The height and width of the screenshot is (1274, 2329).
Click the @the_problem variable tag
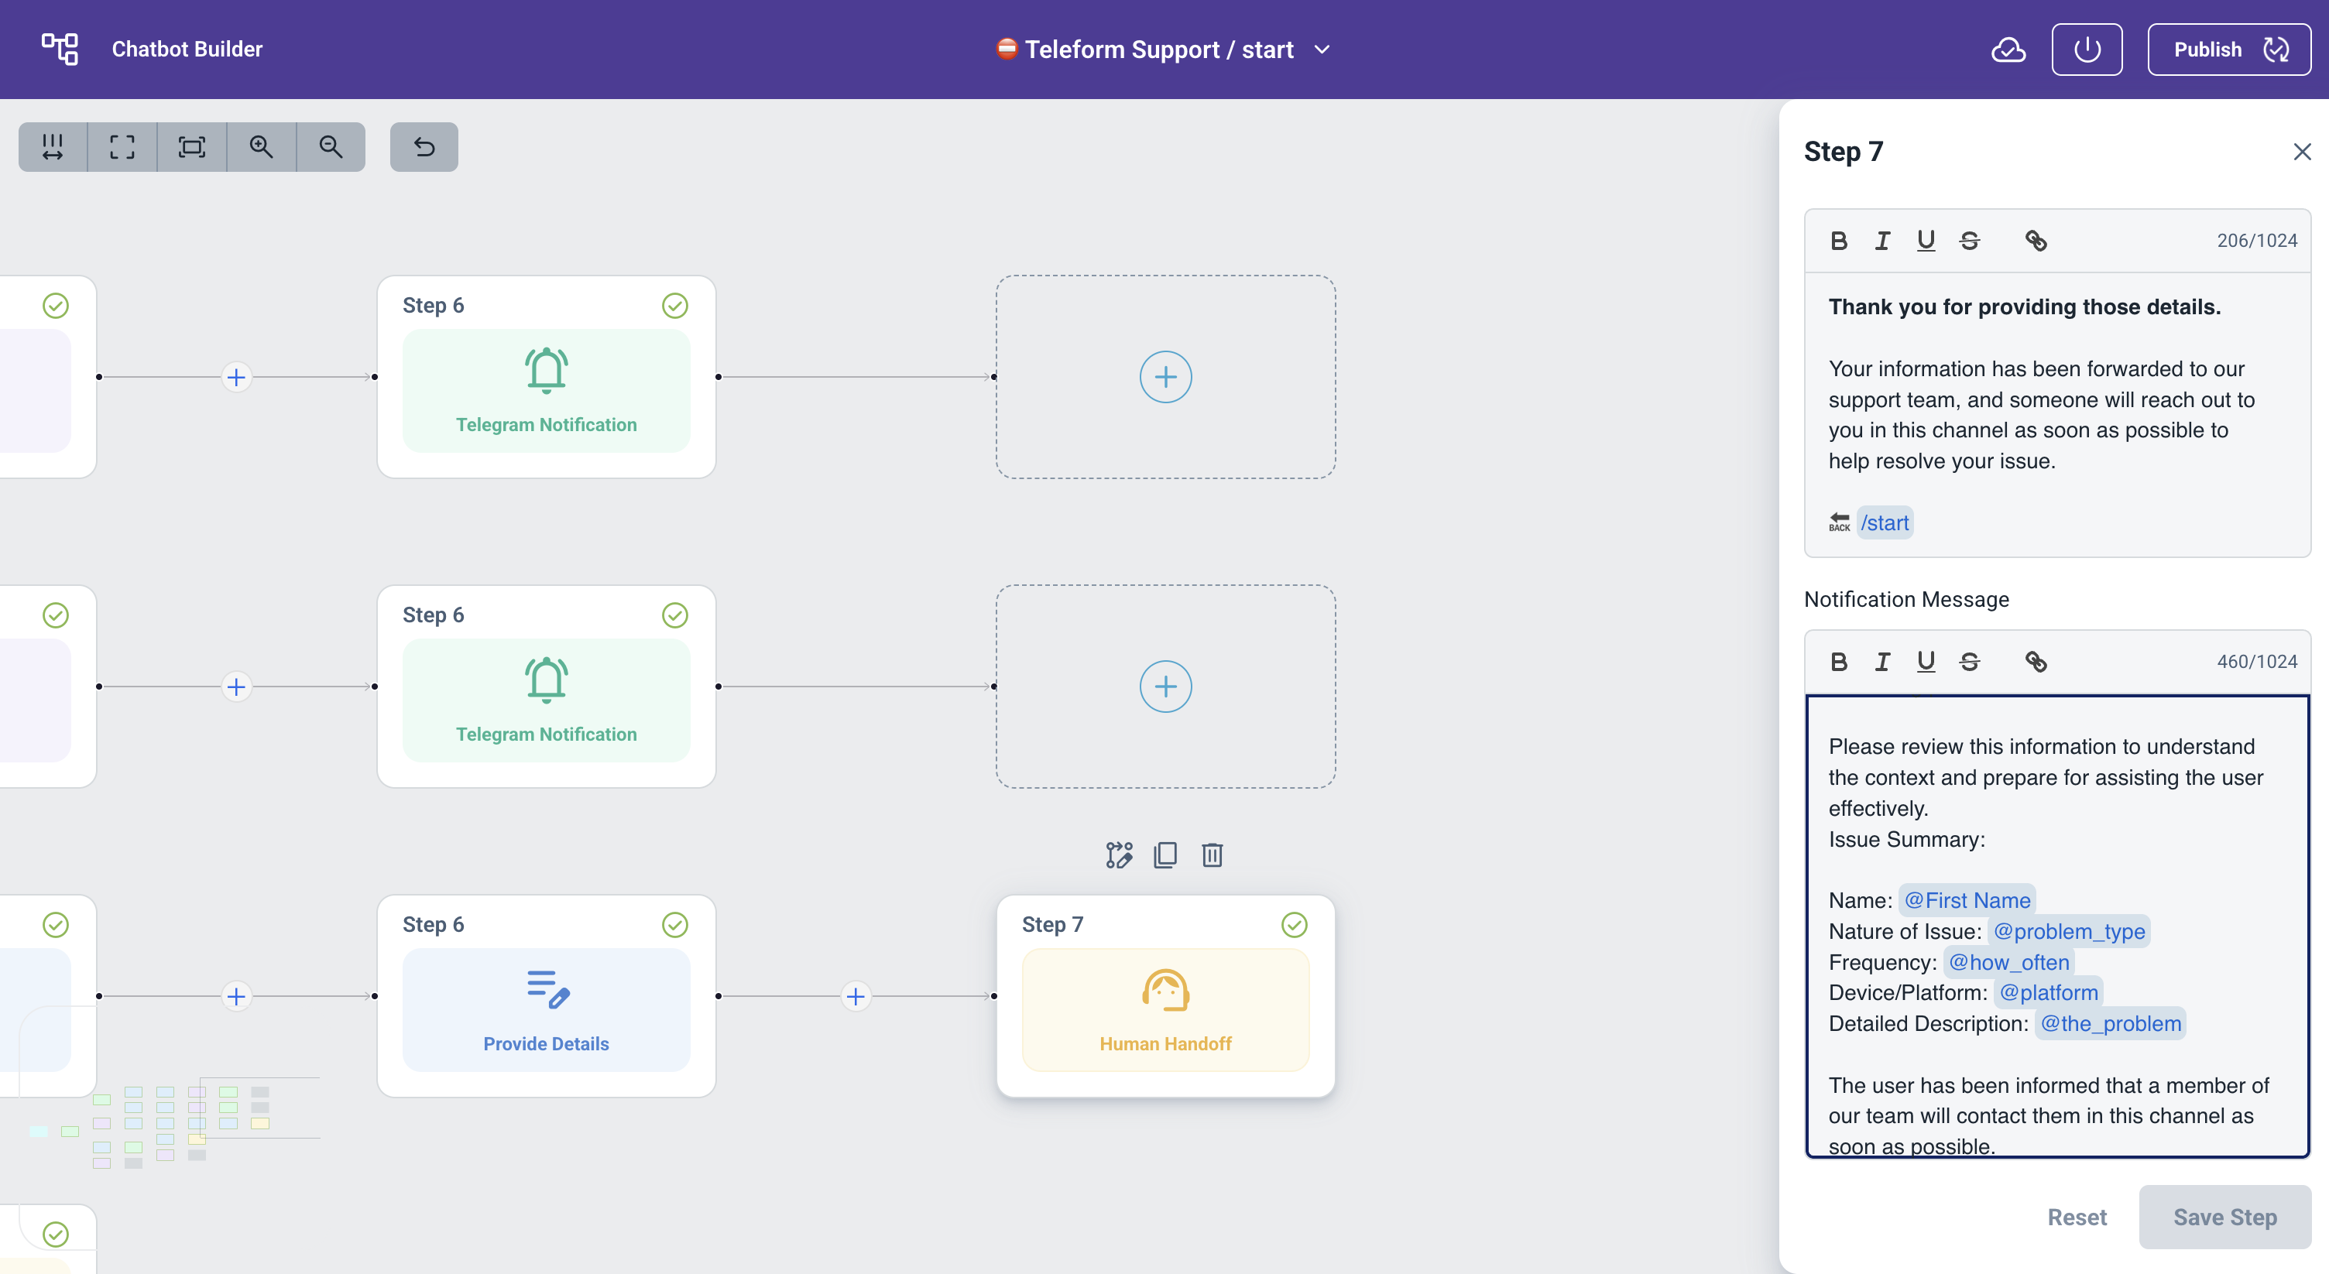[2110, 1024]
